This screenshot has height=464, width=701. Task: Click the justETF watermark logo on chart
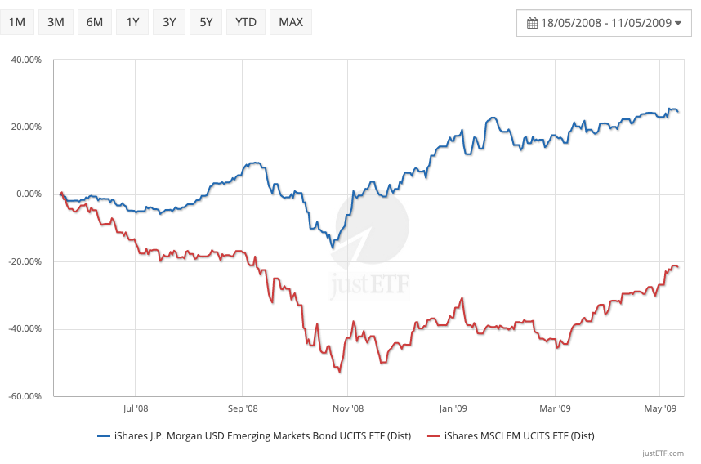point(370,245)
